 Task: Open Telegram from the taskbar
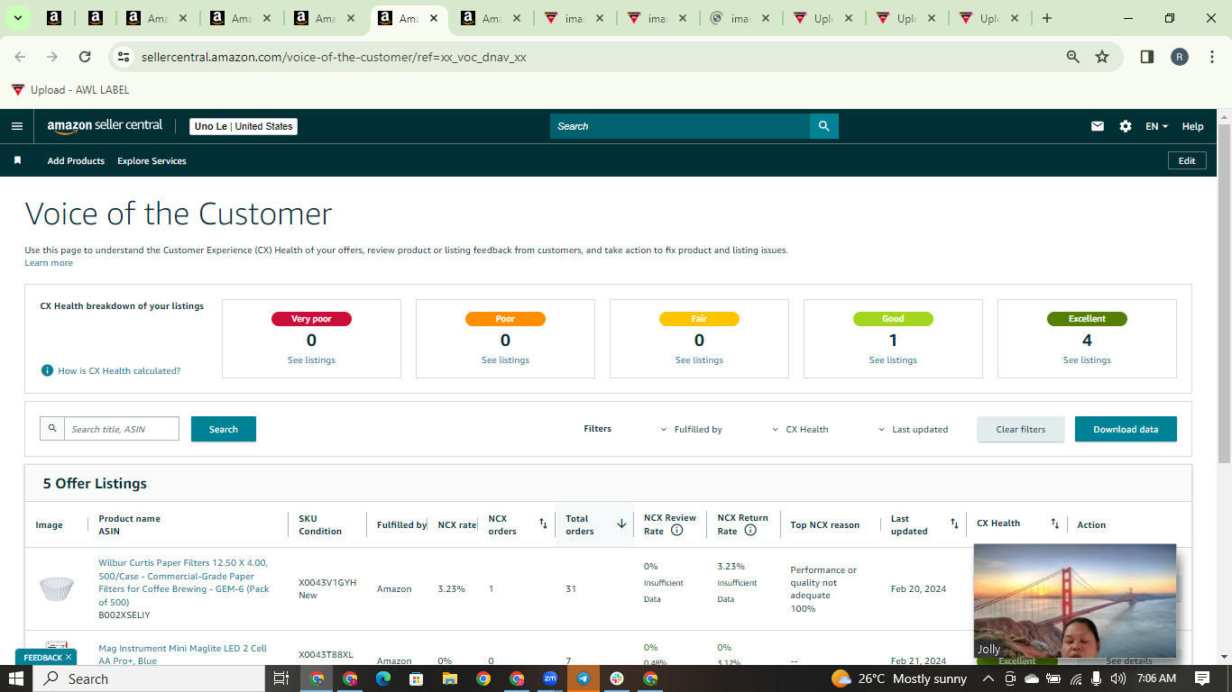(584, 678)
